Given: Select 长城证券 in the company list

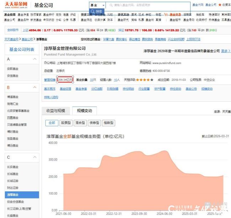Looking at the screenshot, I should coord(13,181).
